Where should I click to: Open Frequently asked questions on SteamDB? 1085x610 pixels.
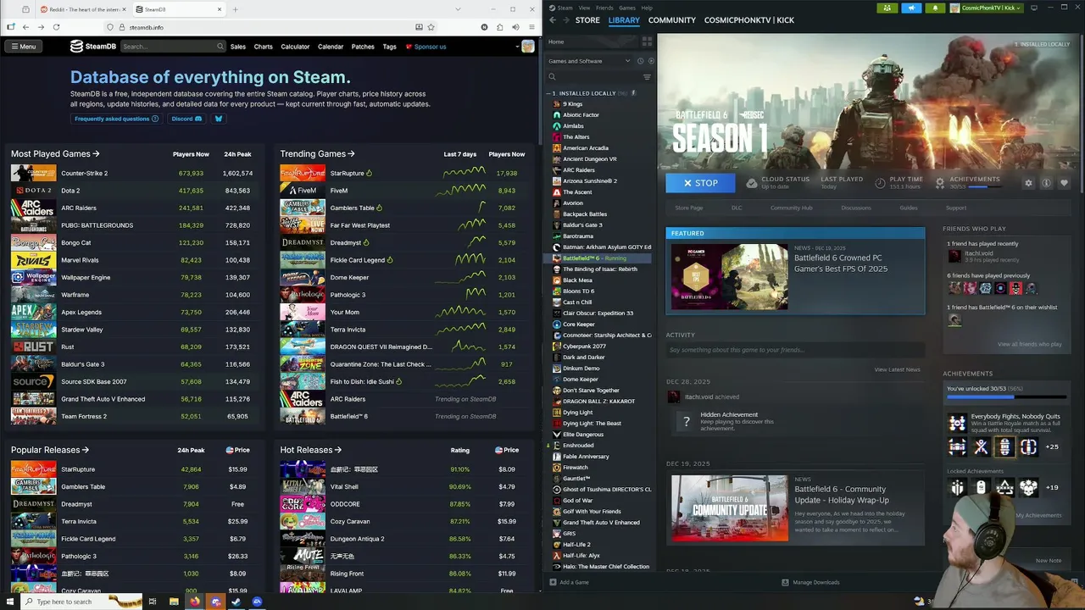tap(116, 119)
